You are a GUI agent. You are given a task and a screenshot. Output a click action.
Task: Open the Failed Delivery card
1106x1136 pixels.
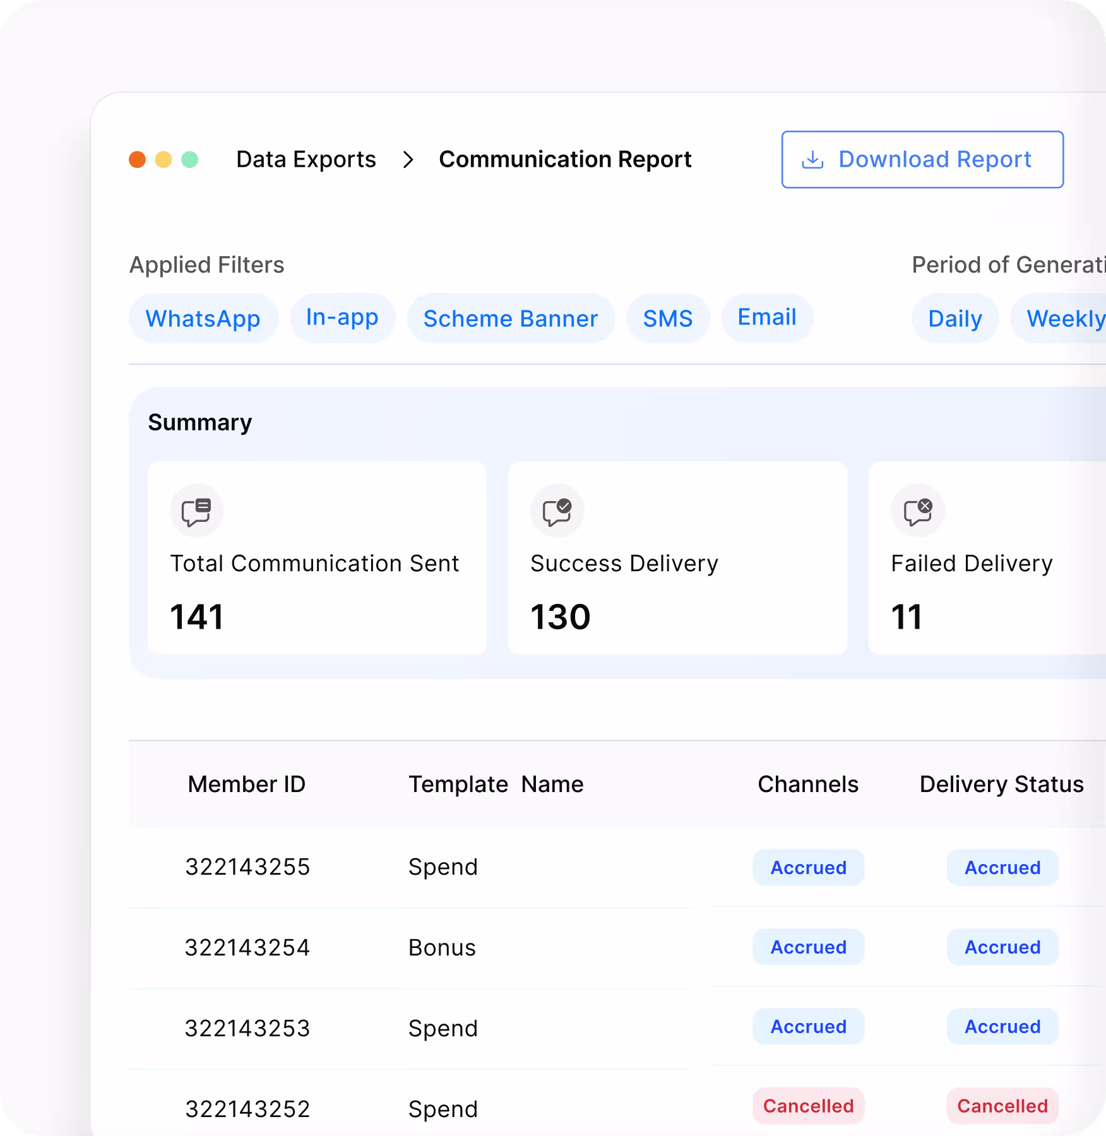(987, 558)
